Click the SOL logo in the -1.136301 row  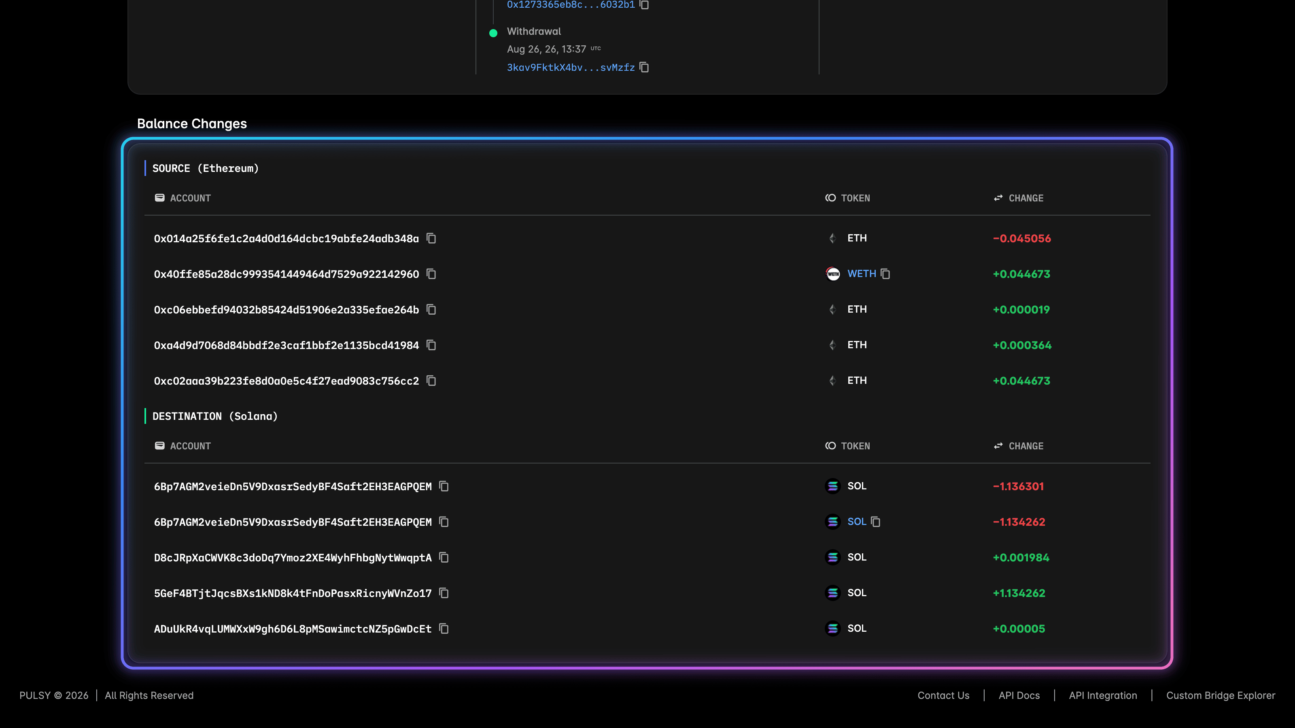(833, 486)
